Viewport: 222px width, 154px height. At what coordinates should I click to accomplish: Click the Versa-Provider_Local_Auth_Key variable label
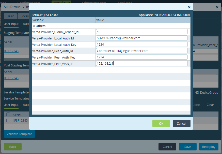(x=54, y=45)
